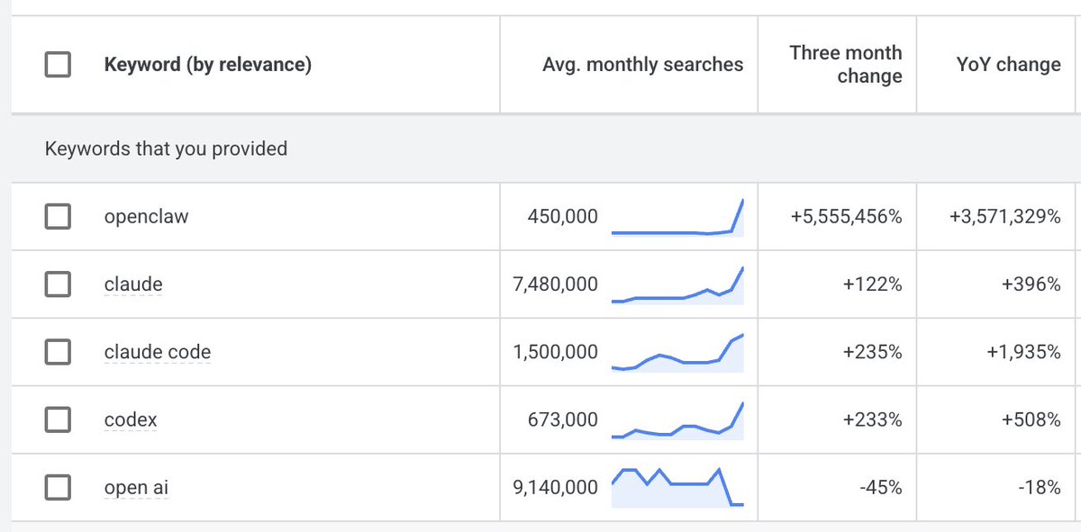The width and height of the screenshot is (1081, 532).
Task: Click the Keywords that you provided heading
Action: pyautogui.click(x=167, y=149)
